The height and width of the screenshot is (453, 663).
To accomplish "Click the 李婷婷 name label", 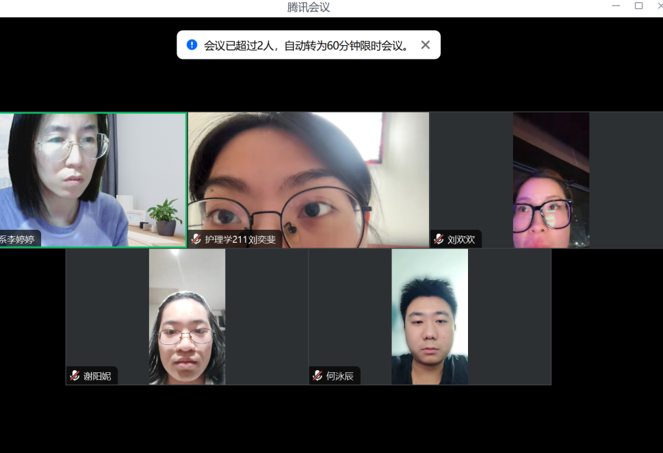I will coord(18,240).
